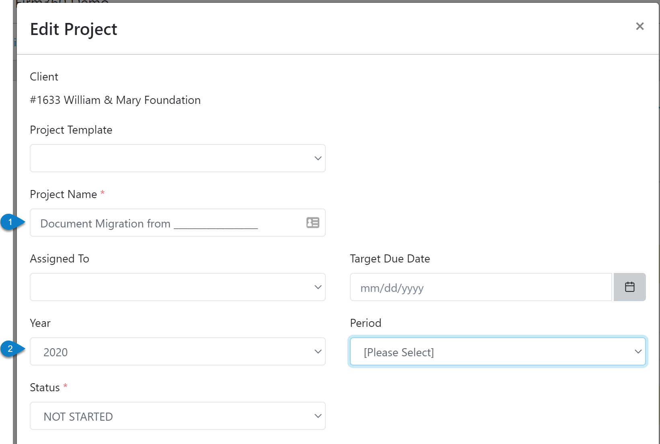Open the Status dropdown showing NOT STARTED
Screen dimensions: 660x444
[x=177, y=416]
